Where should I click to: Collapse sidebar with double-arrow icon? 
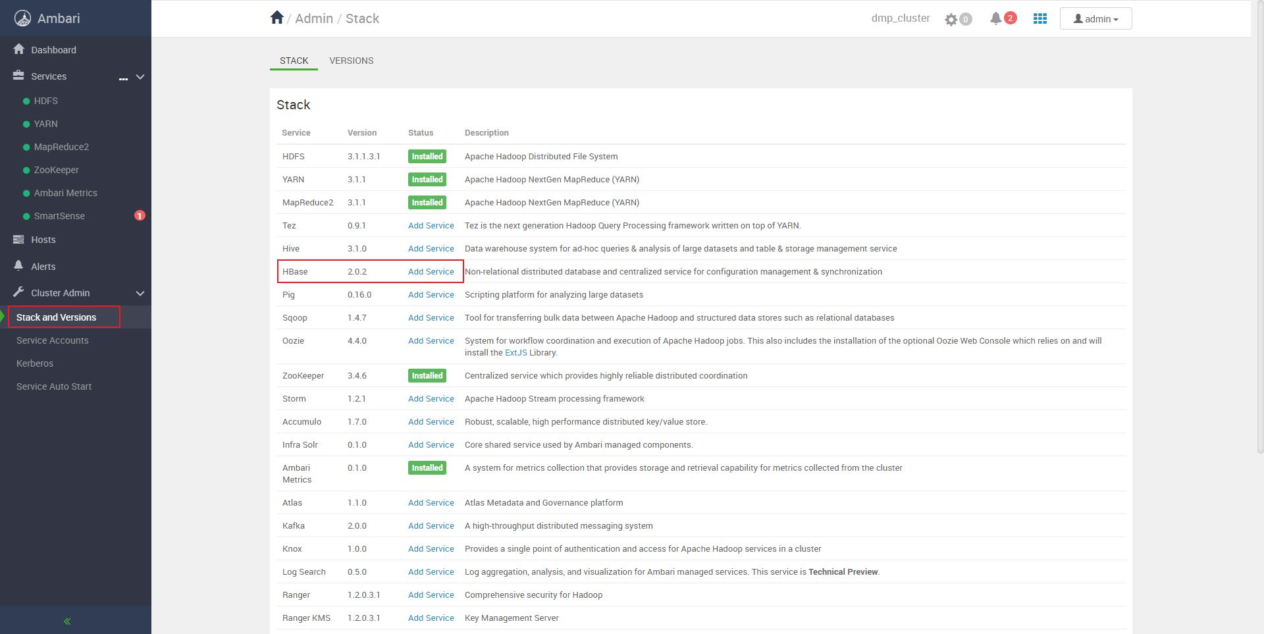67,621
